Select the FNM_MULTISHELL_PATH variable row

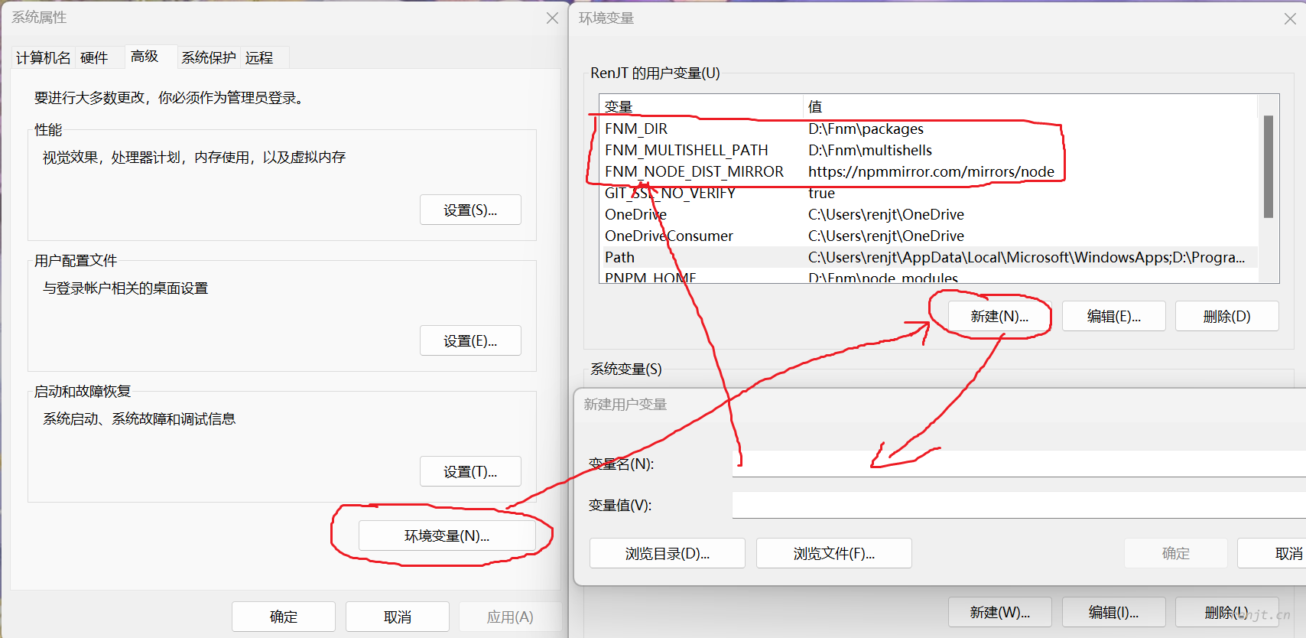928,150
